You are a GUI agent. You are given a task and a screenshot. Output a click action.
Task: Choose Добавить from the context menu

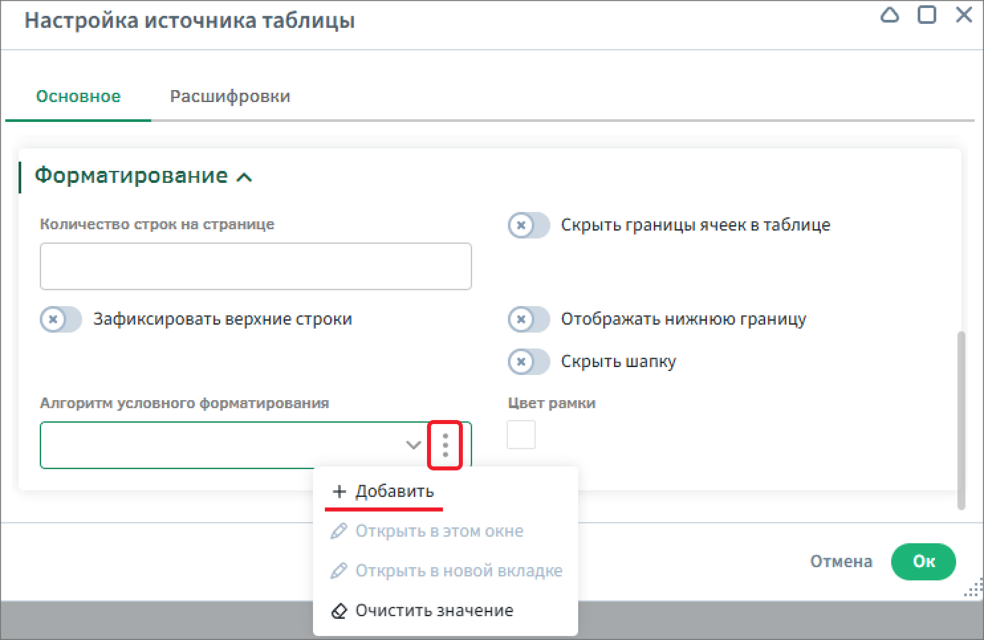[394, 492]
